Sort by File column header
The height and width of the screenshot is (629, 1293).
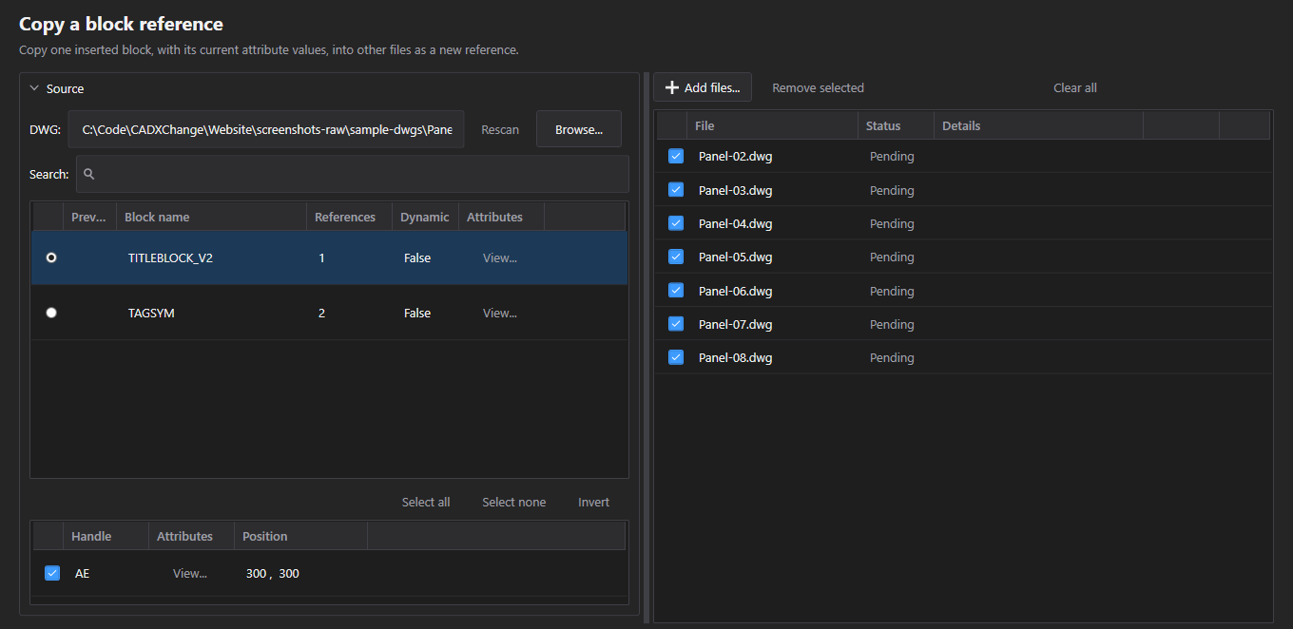tap(772, 125)
